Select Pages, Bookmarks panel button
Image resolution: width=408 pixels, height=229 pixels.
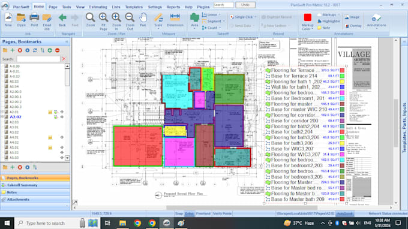point(35,178)
